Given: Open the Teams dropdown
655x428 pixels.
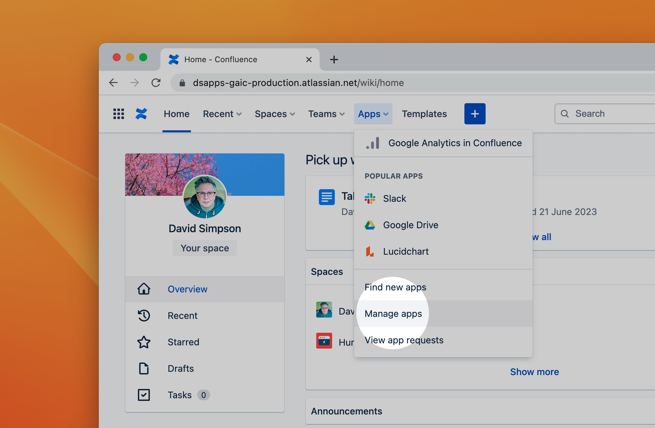Looking at the screenshot, I should point(326,114).
